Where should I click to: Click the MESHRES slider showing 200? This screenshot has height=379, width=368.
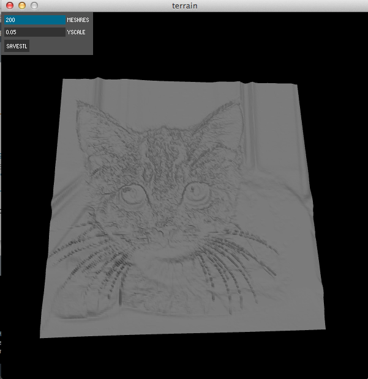coord(35,20)
